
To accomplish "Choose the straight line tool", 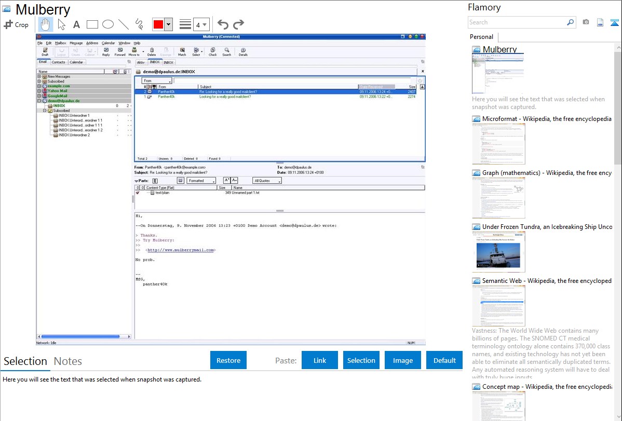I will (x=124, y=24).
